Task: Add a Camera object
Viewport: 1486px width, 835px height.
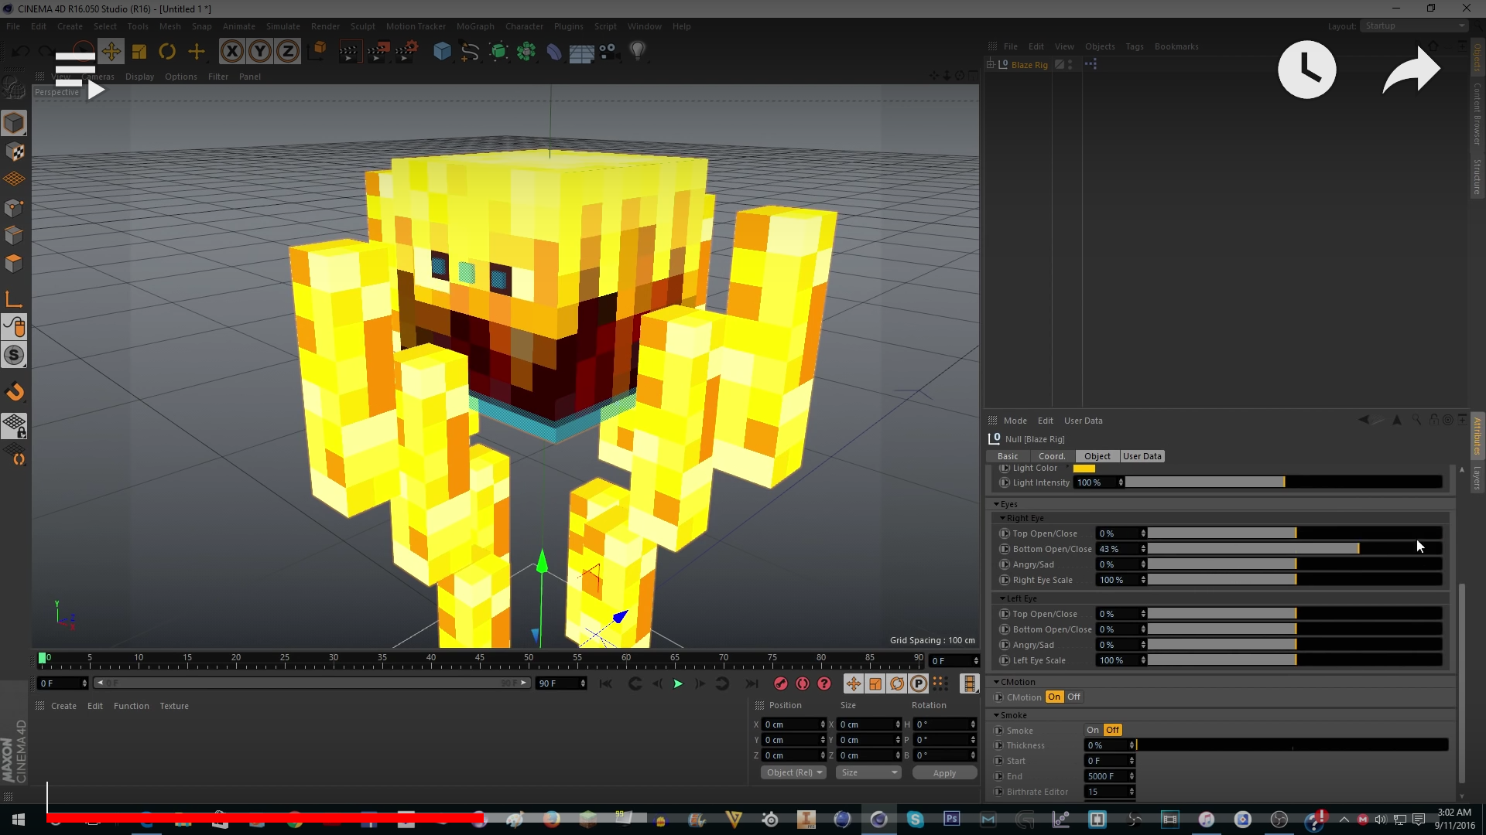Action: 609,51
